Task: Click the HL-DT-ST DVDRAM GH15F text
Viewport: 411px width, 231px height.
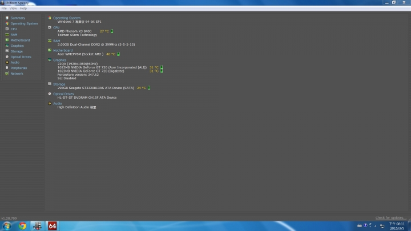Action: point(87,98)
